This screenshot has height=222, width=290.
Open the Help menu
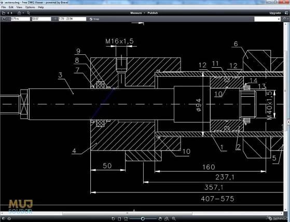point(41,7)
